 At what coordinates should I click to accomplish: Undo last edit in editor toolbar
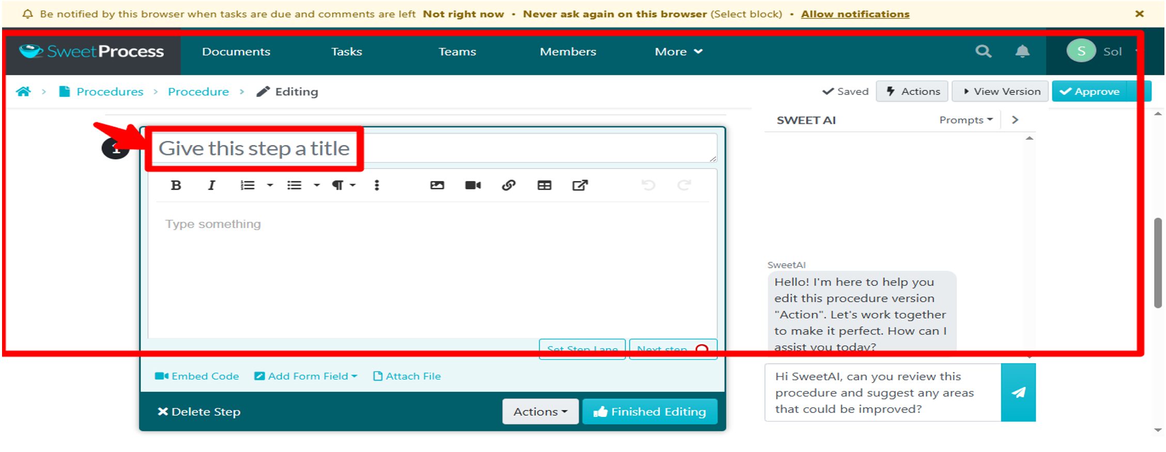(648, 185)
